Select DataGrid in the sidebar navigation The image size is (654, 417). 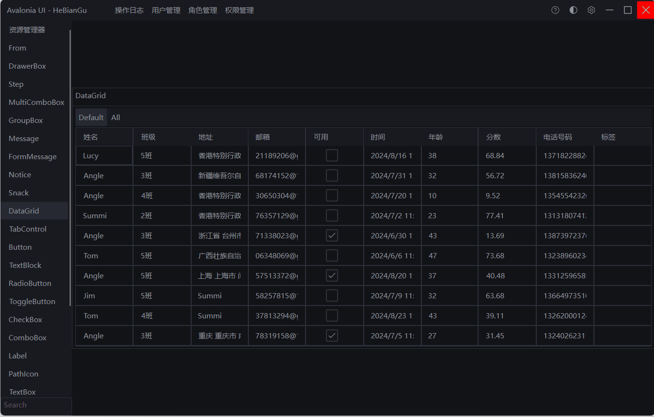(x=24, y=211)
